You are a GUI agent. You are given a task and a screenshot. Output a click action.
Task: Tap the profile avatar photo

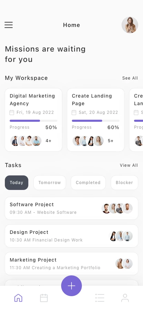[130, 25]
